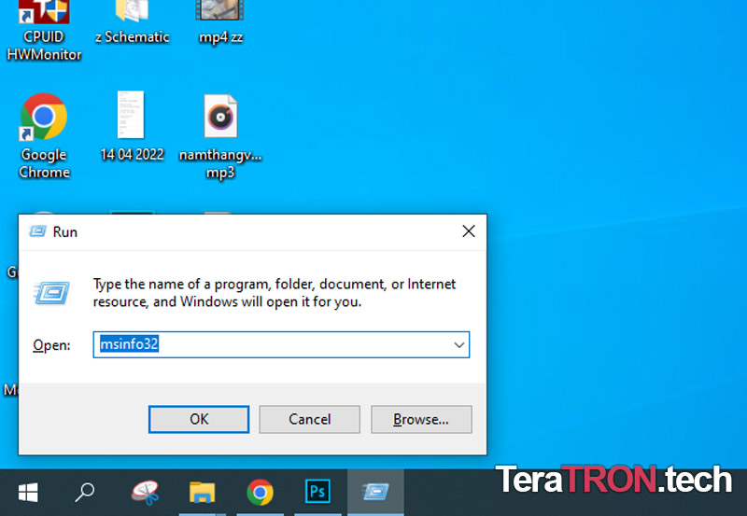Click the large Run icon beside description

point(52,292)
